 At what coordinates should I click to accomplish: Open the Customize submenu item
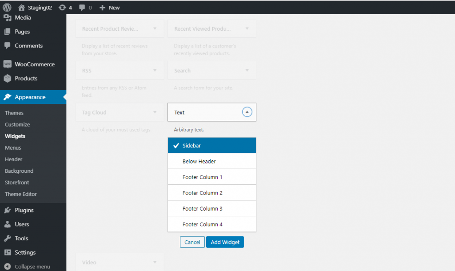click(17, 124)
